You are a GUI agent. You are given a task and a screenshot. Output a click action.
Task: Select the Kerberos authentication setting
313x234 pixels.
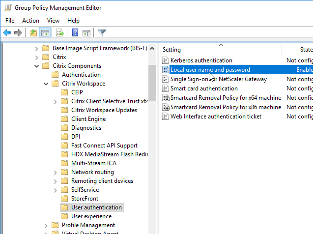click(x=201, y=60)
